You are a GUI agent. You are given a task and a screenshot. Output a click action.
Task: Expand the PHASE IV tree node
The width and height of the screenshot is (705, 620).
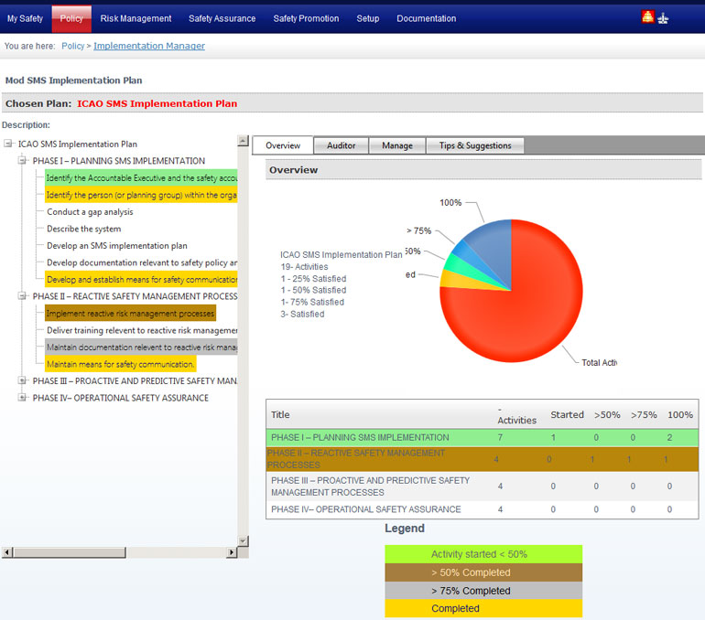pos(22,398)
